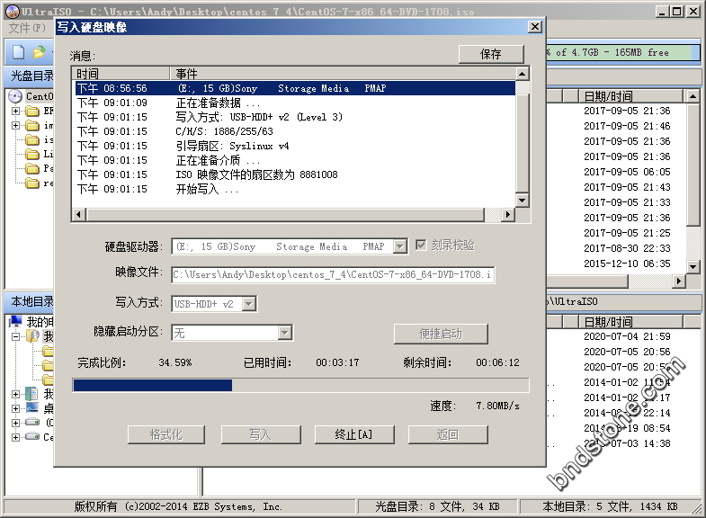Image resolution: width=706 pixels, height=518 pixels.
Task: Click message log scroll-left arrow
Action: point(79,214)
